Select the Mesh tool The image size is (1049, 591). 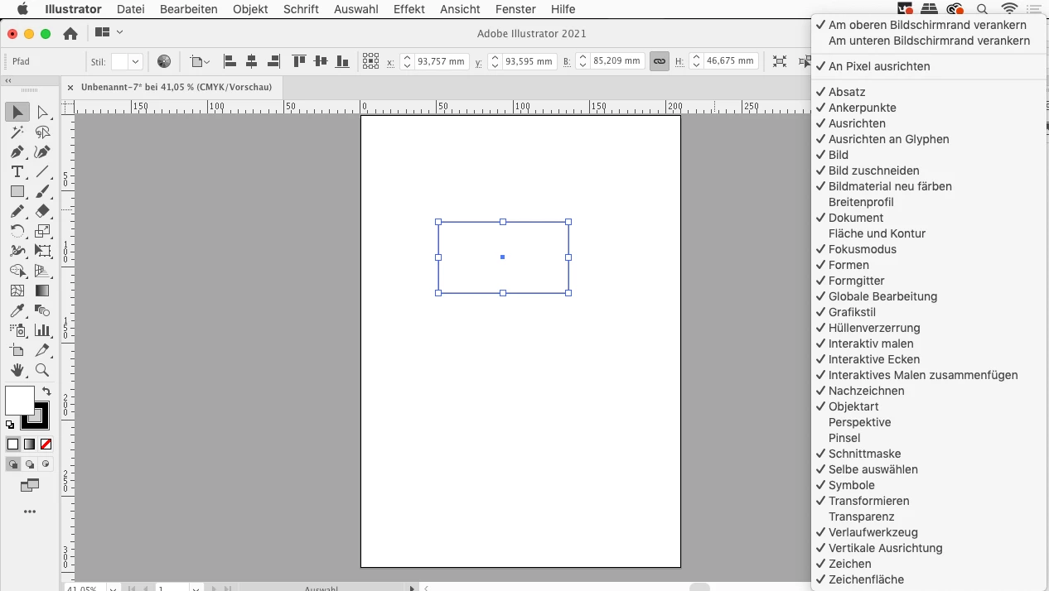[x=17, y=291]
